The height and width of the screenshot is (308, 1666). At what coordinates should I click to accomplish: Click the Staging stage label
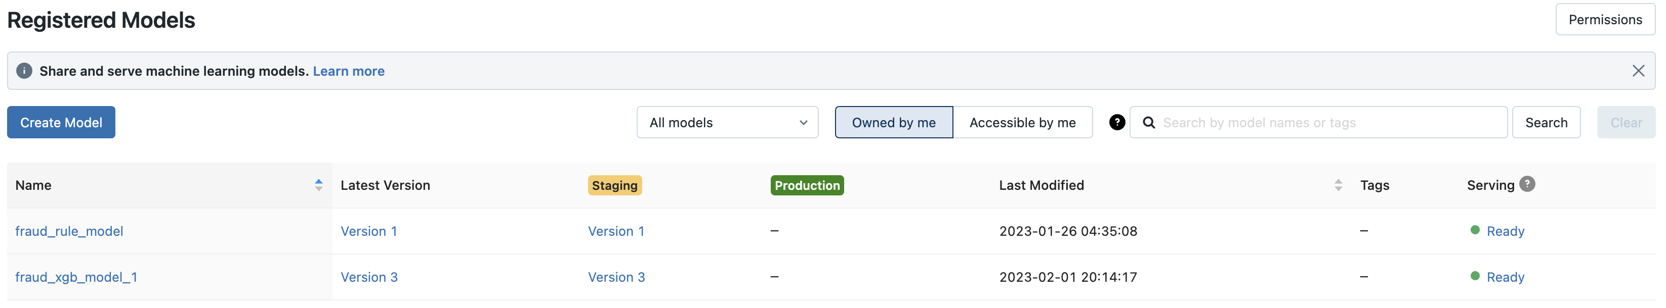click(614, 185)
